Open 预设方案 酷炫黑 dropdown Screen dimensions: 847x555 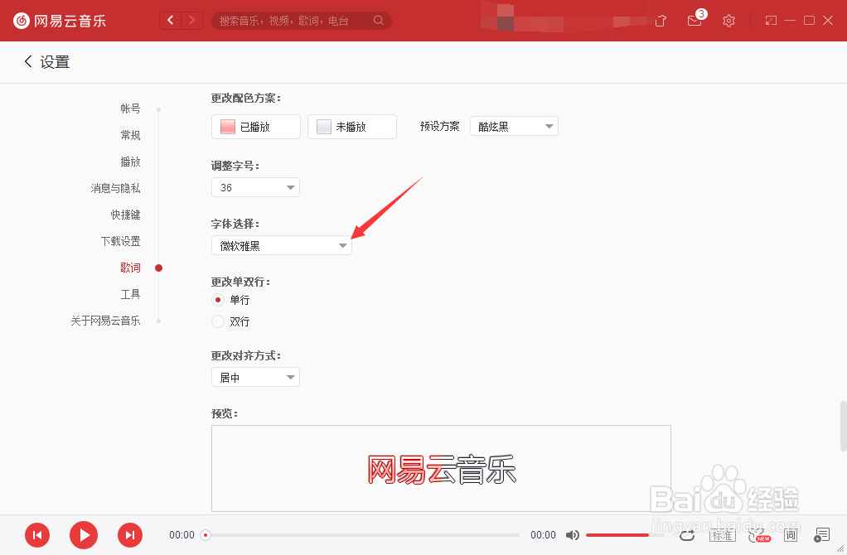(x=514, y=127)
